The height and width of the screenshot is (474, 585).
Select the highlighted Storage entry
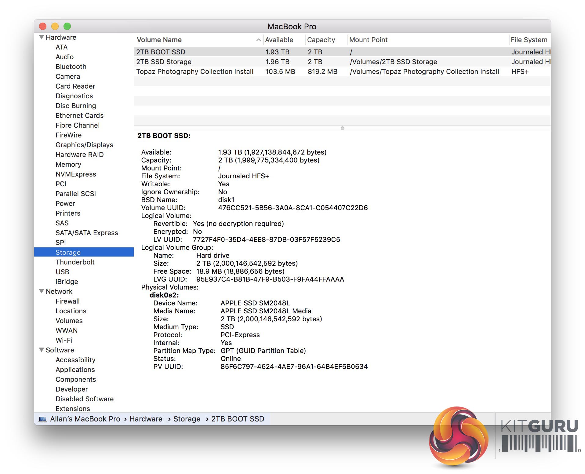tap(84, 252)
